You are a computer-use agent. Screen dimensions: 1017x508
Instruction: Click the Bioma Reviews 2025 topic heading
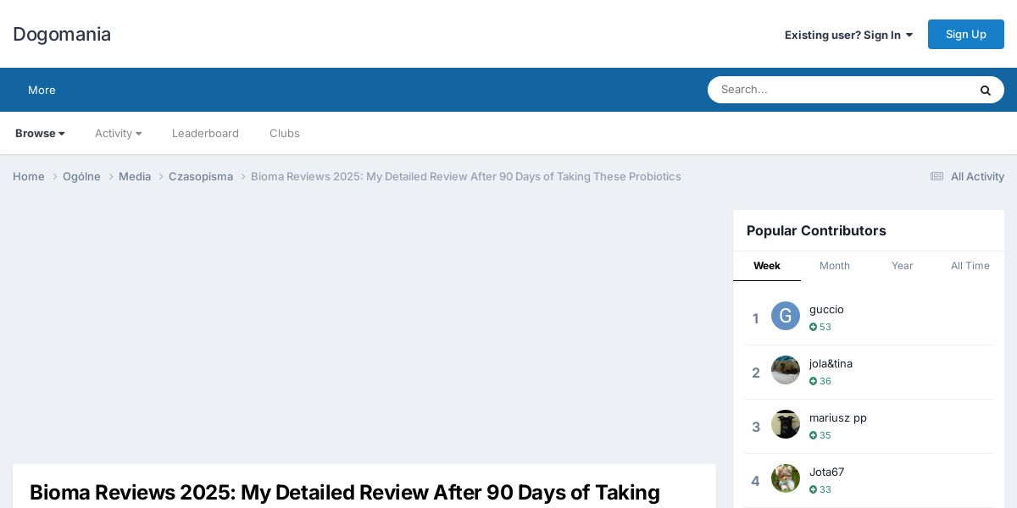point(345,493)
